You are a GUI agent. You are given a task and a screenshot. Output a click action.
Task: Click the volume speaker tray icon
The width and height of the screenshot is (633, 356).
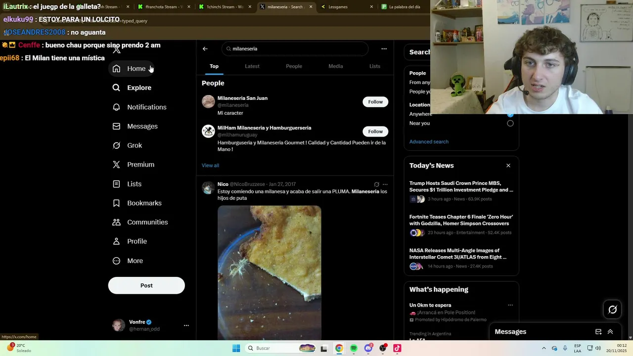coord(598,348)
